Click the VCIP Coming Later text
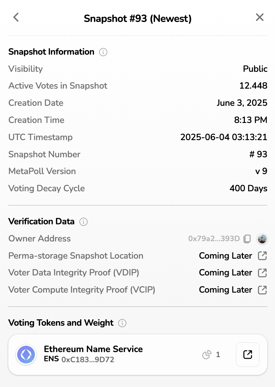 coord(225,290)
